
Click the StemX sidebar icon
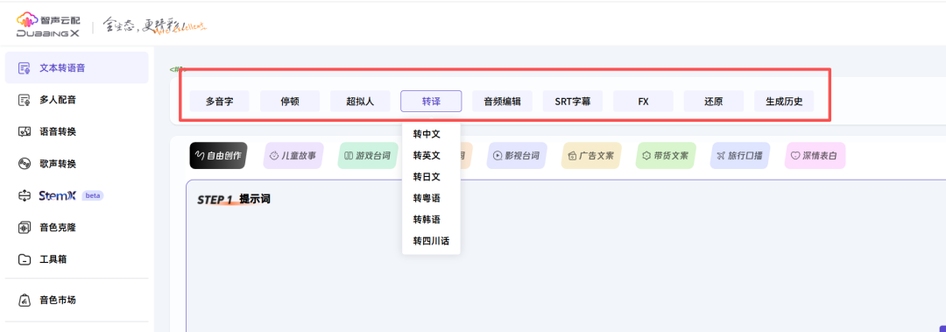coord(25,195)
